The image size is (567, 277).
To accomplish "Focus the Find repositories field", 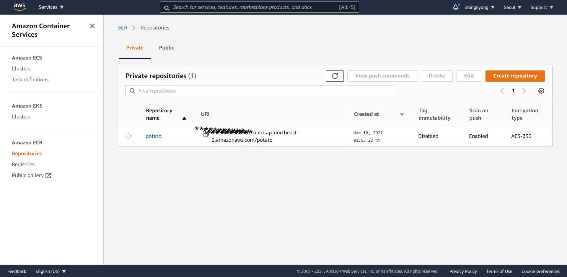I will (260, 91).
